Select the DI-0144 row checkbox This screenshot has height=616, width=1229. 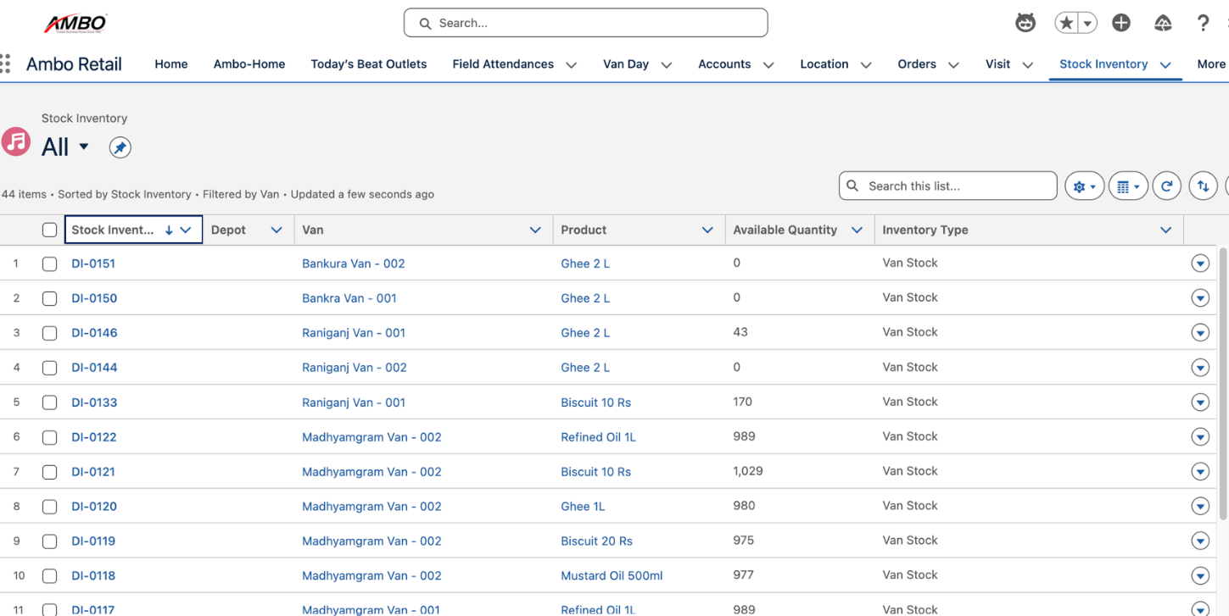click(49, 369)
